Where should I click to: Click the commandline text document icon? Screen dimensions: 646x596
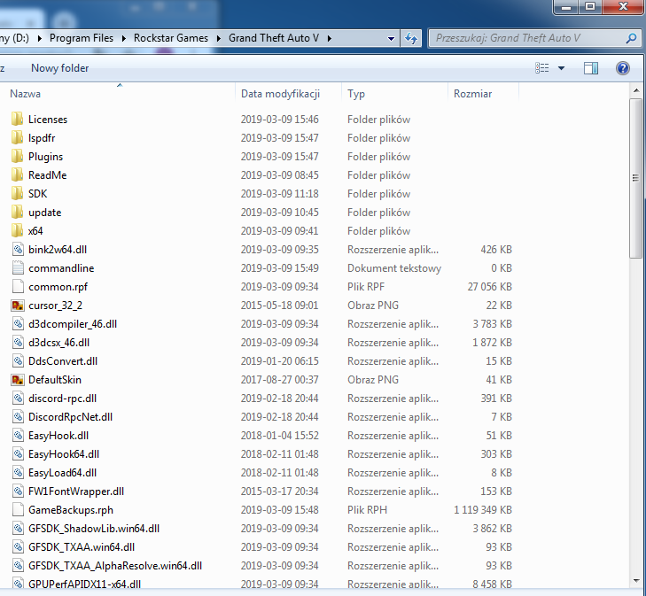coord(18,267)
